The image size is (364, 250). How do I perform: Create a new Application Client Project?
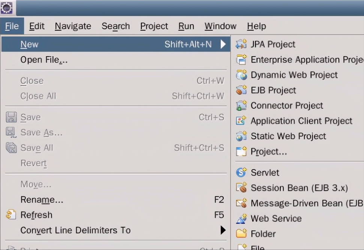298,121
